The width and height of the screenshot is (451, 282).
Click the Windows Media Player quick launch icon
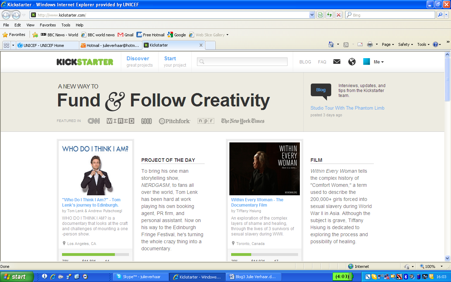coord(85,277)
